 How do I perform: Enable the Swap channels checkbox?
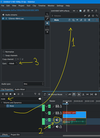pos(4,55)
